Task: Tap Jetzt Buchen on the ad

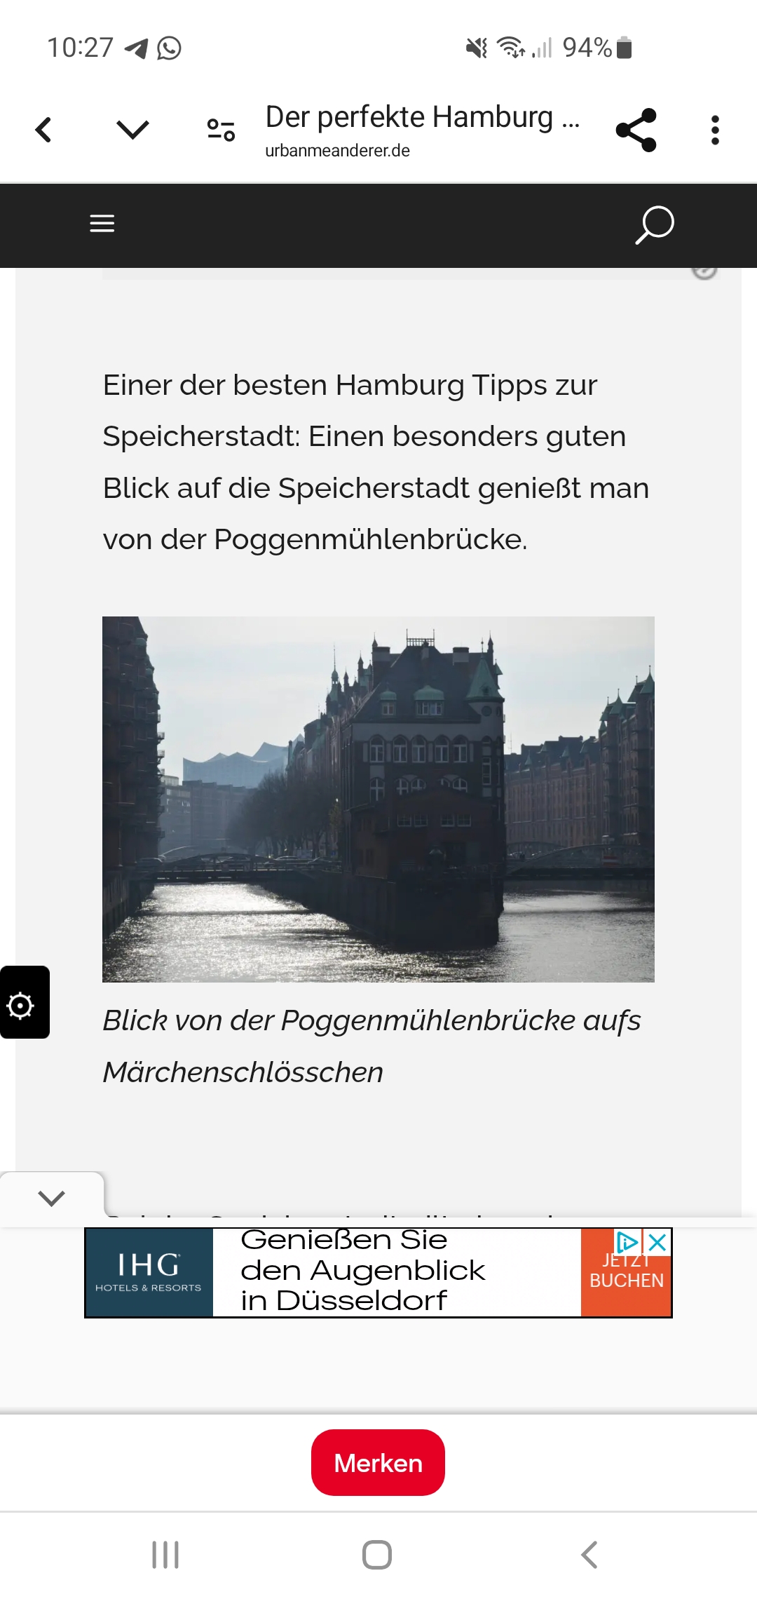Action: (626, 1280)
